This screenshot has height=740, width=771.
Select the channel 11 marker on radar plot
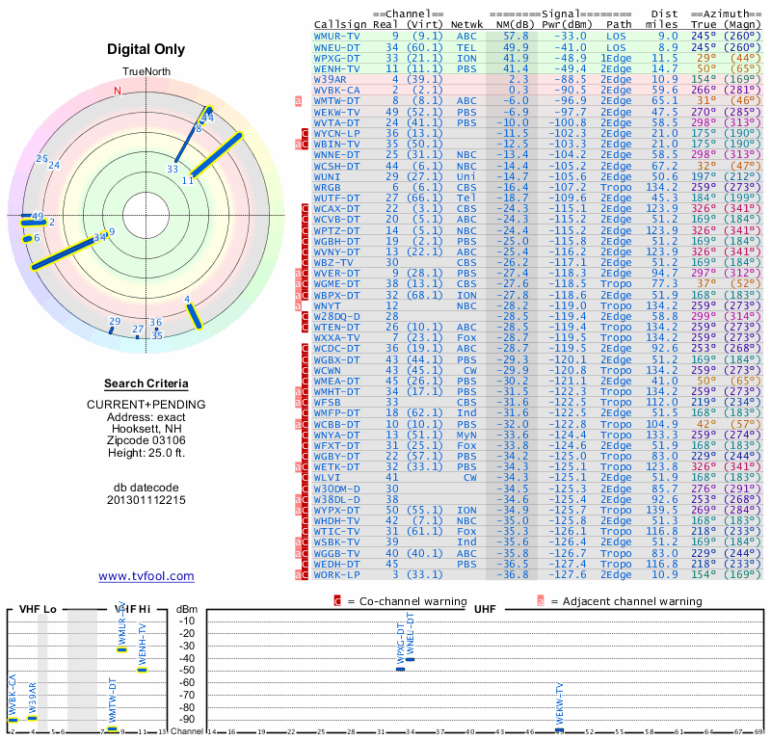click(188, 179)
